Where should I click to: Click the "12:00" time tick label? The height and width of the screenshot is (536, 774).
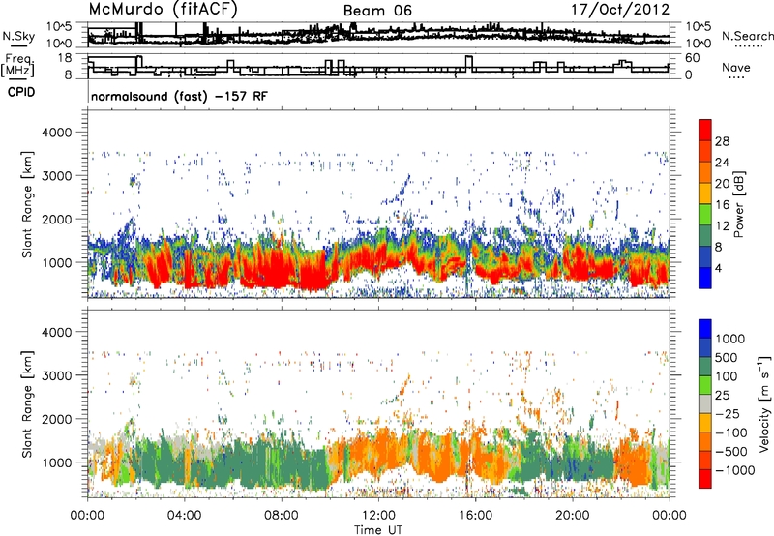pyautogui.click(x=378, y=516)
